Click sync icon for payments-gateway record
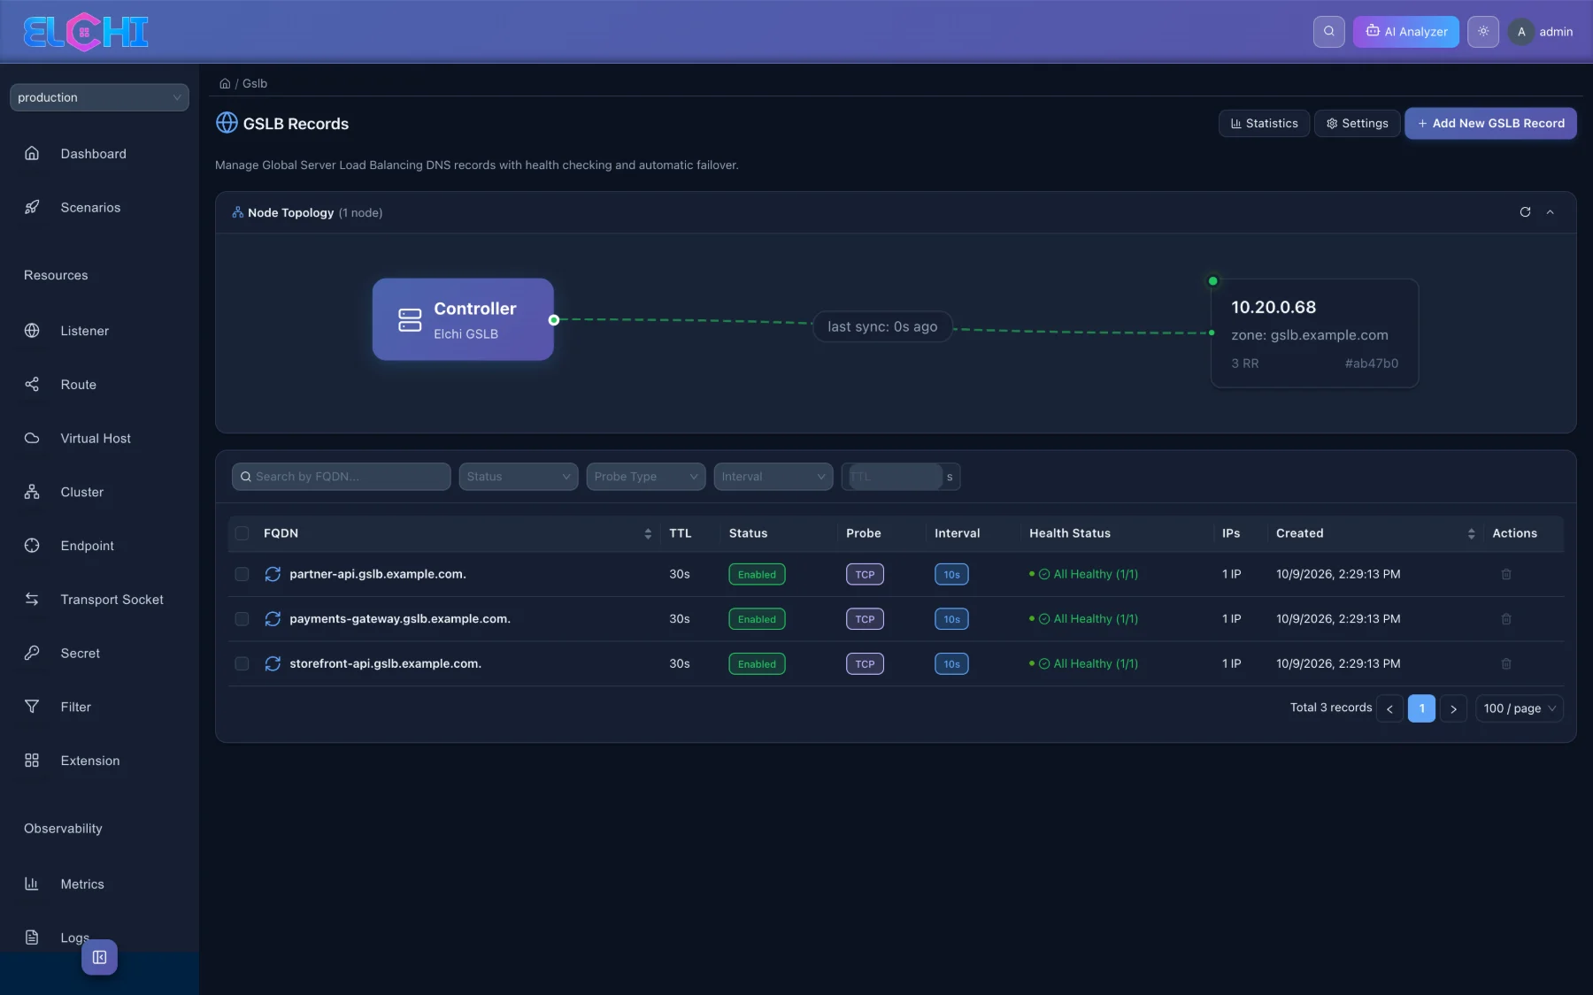1593x995 pixels. tap(273, 619)
